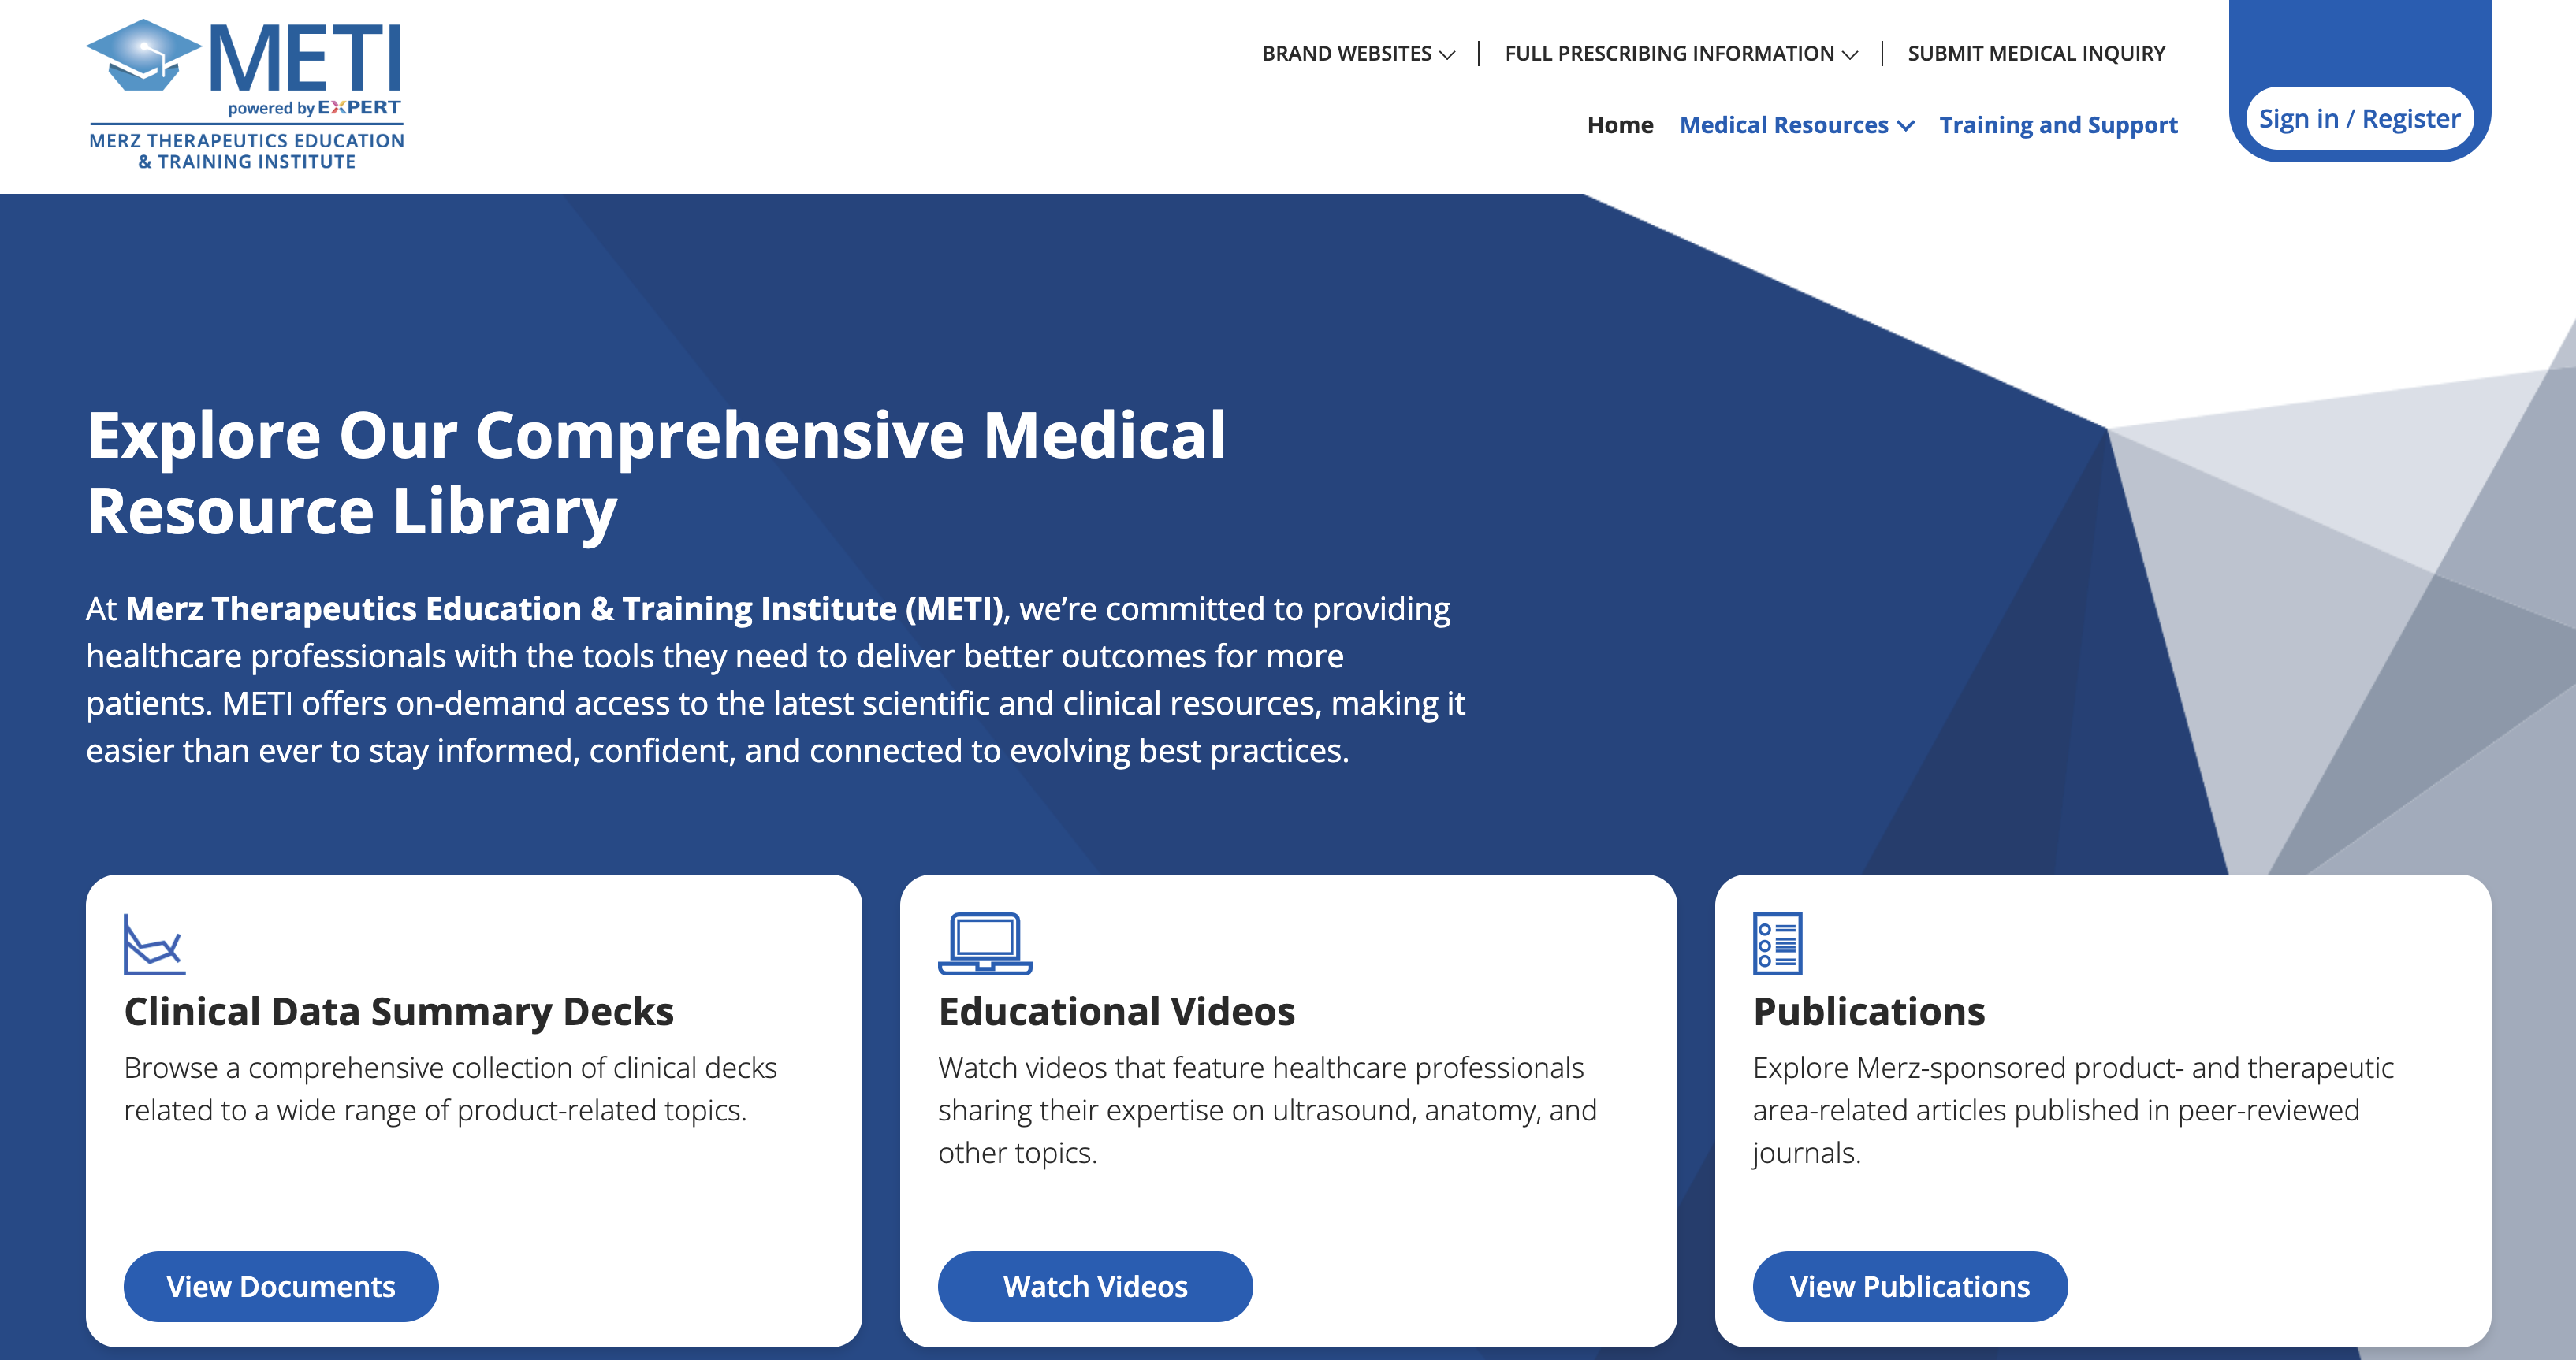This screenshot has width=2576, height=1360.
Task: Click the Publications document list icon
Action: 1777,943
